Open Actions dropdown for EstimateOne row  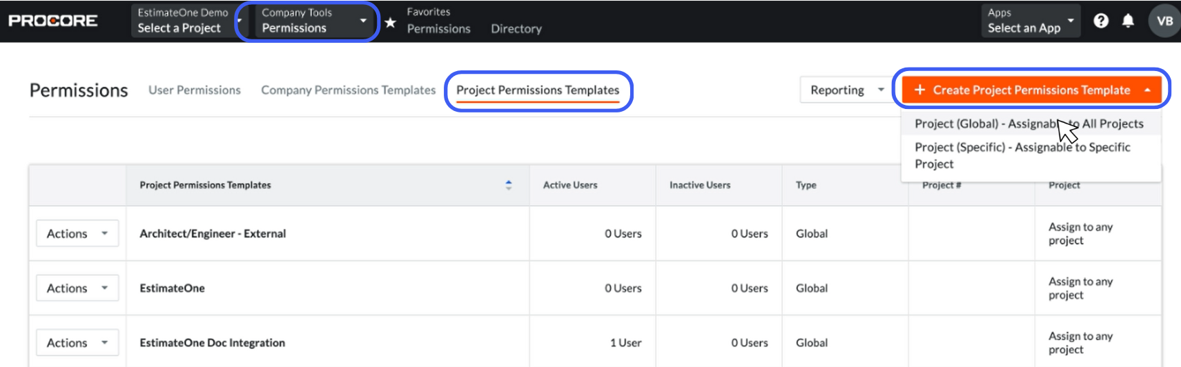[77, 288]
